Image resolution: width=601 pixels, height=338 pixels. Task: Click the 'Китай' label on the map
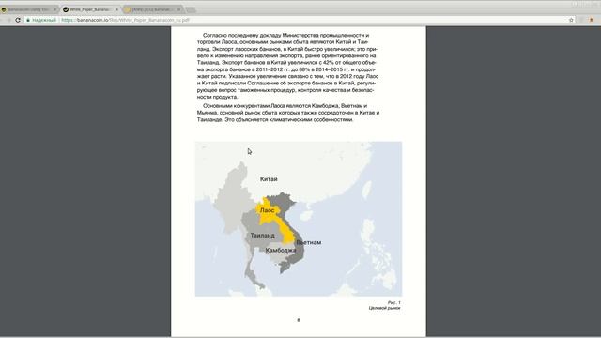[x=269, y=179]
